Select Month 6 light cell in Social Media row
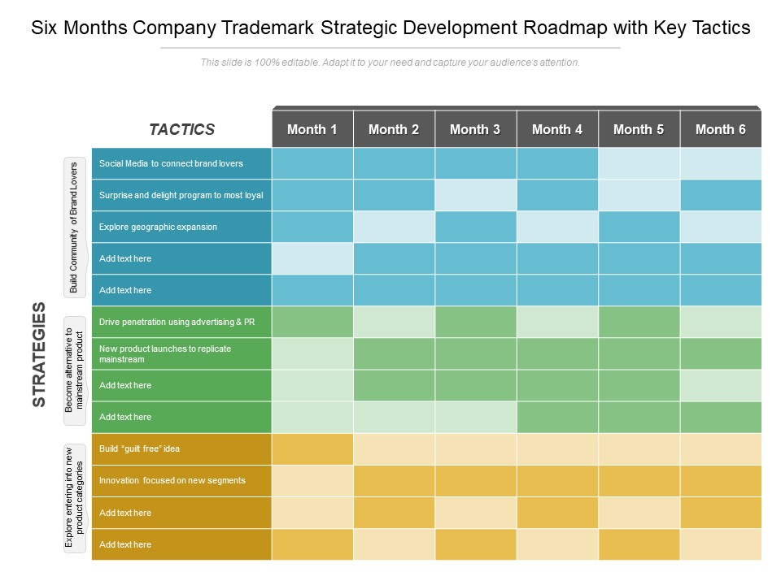Viewport: 781px width, 585px height. pos(721,163)
